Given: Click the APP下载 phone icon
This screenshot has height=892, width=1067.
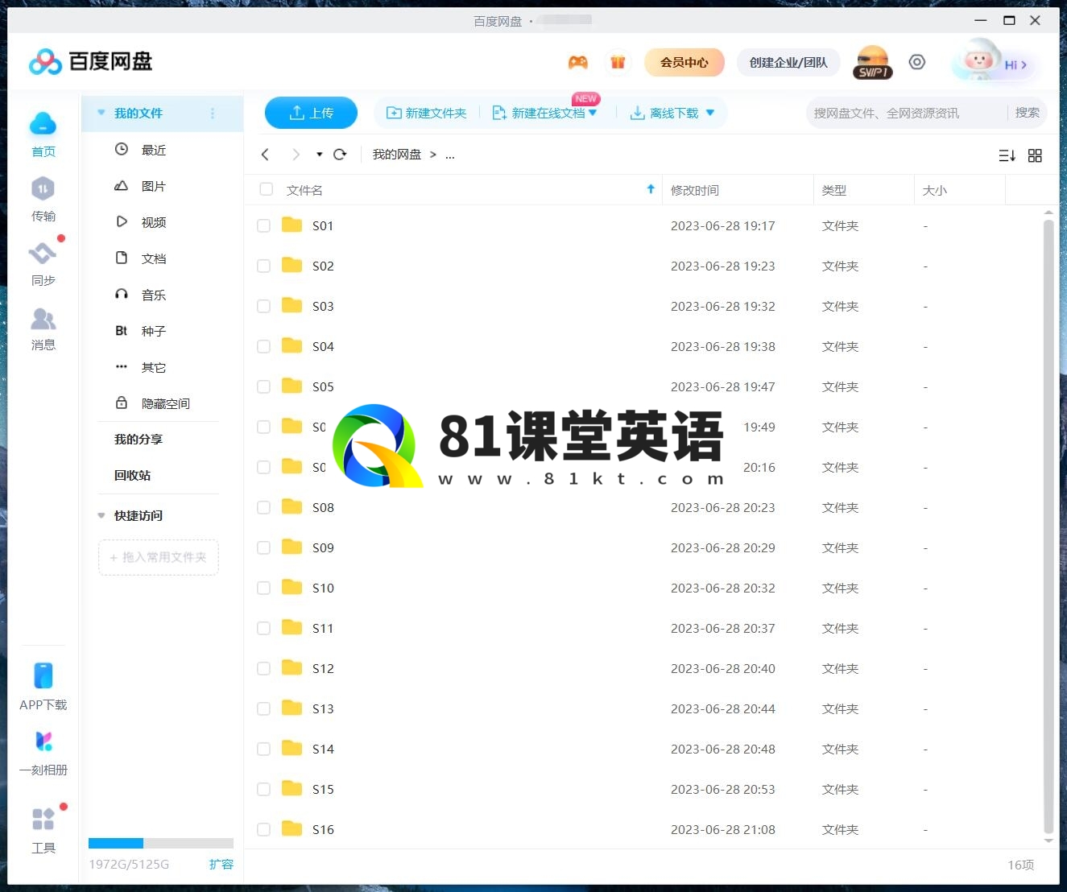Looking at the screenshot, I should pyautogui.click(x=43, y=675).
